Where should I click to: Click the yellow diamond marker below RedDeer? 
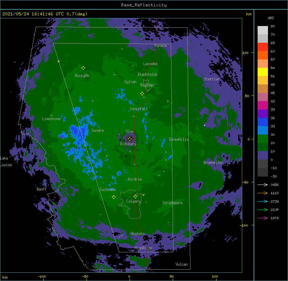point(142,94)
